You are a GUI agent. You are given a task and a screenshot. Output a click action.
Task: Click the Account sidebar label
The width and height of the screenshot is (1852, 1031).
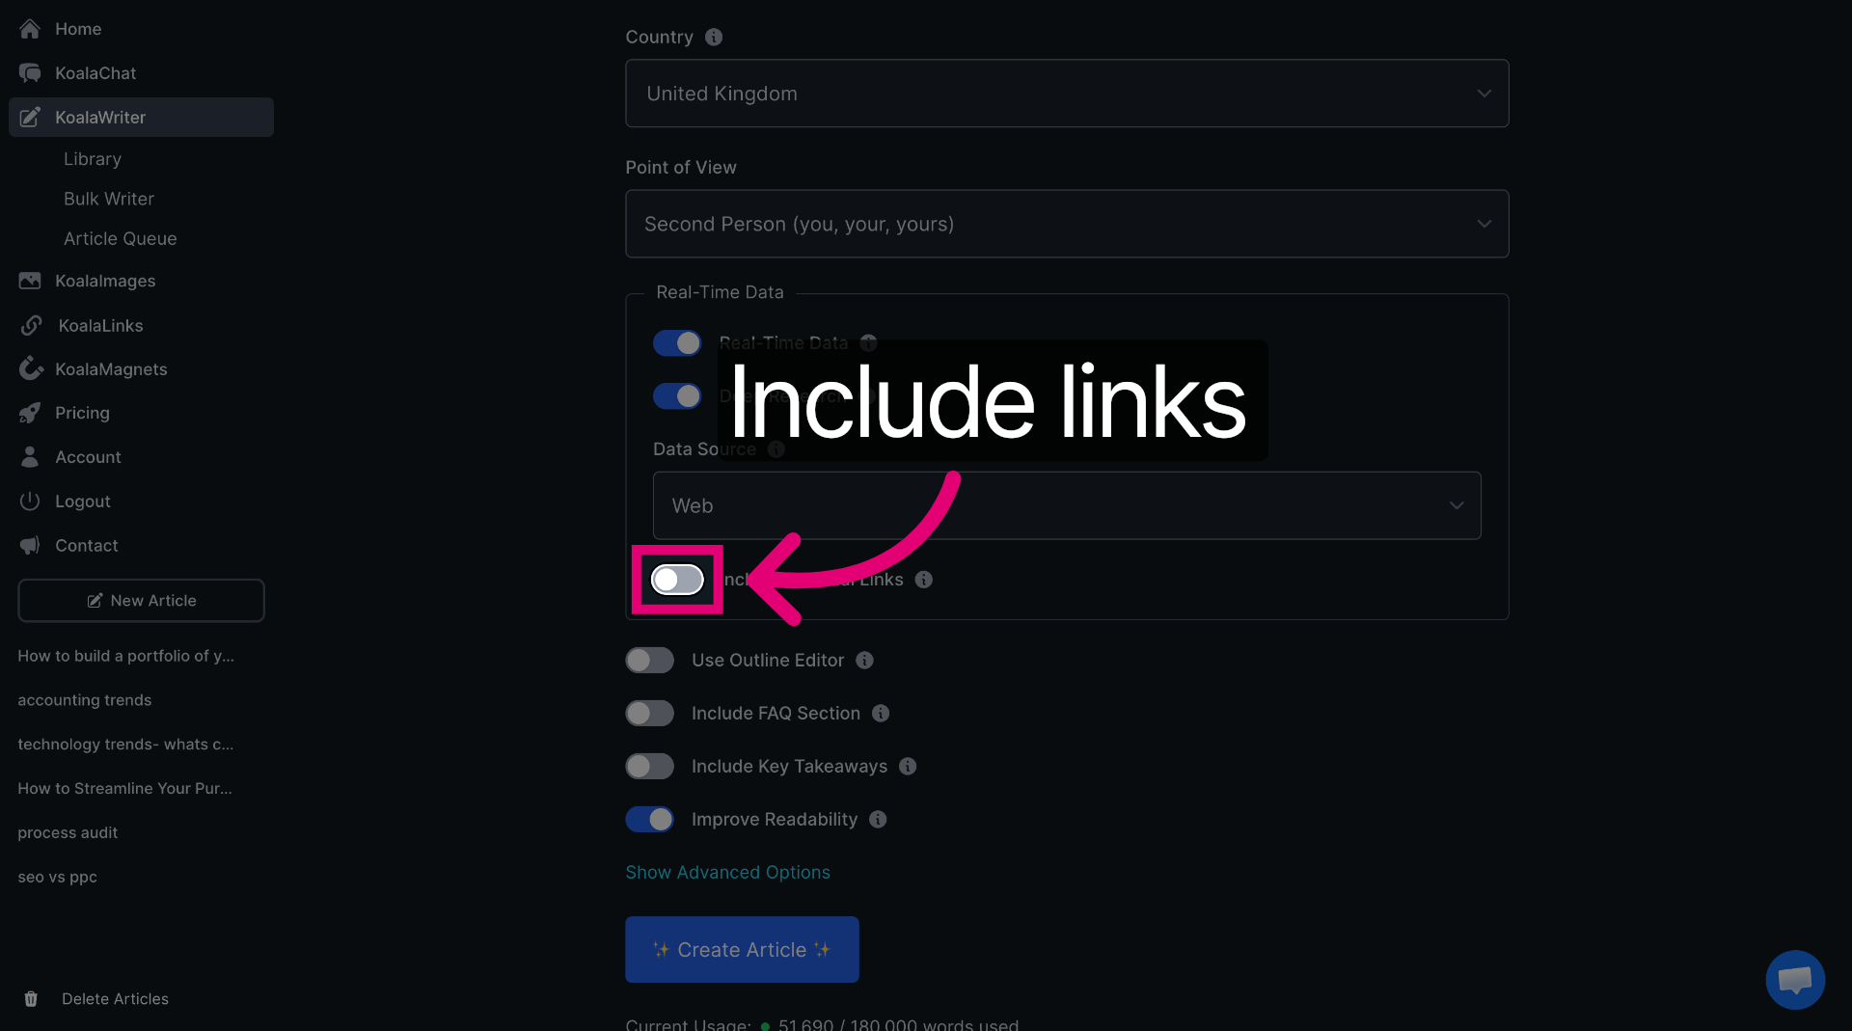point(88,457)
